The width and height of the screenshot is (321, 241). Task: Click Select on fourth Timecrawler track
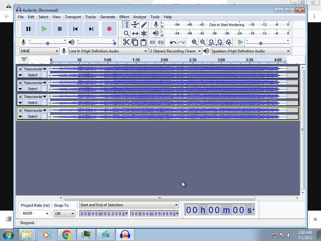pyautogui.click(x=33, y=116)
